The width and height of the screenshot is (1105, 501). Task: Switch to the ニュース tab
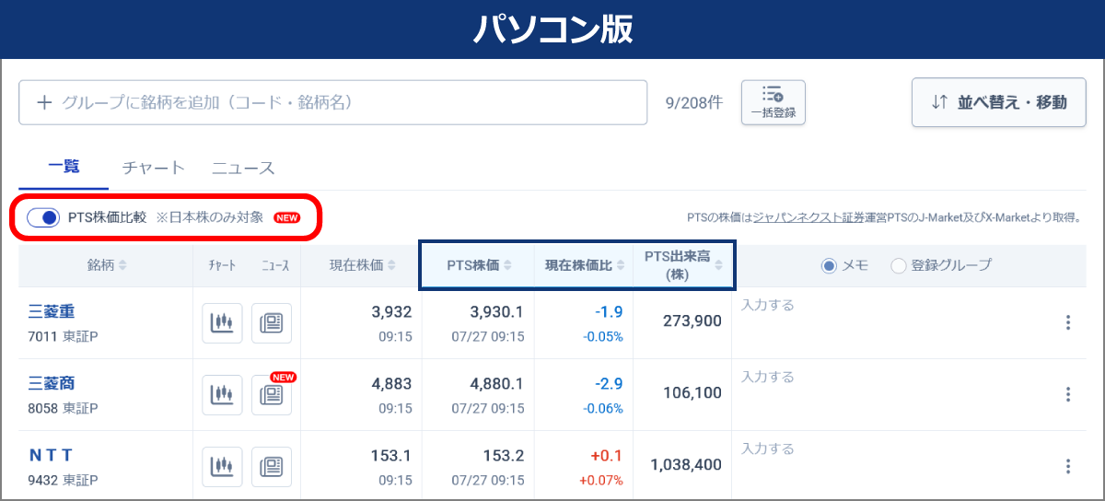pos(243,169)
